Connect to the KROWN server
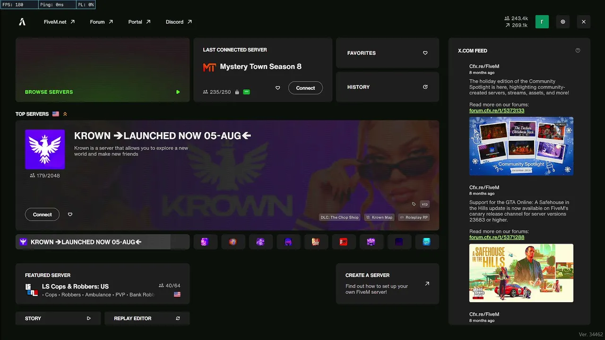Image resolution: width=605 pixels, height=340 pixels. [x=42, y=214]
